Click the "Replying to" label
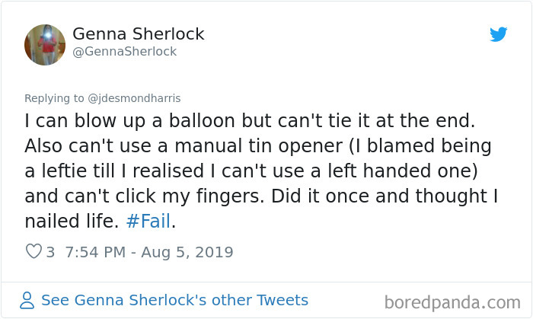This screenshot has height=319, width=533. [56, 98]
